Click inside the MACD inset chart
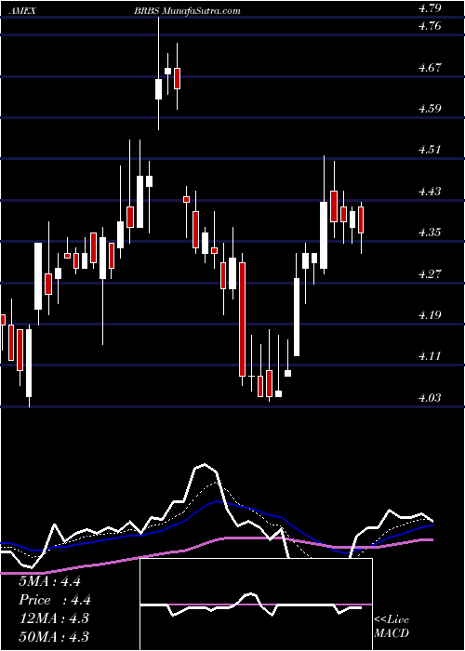Screen dimensions: 465x651 click(256, 604)
